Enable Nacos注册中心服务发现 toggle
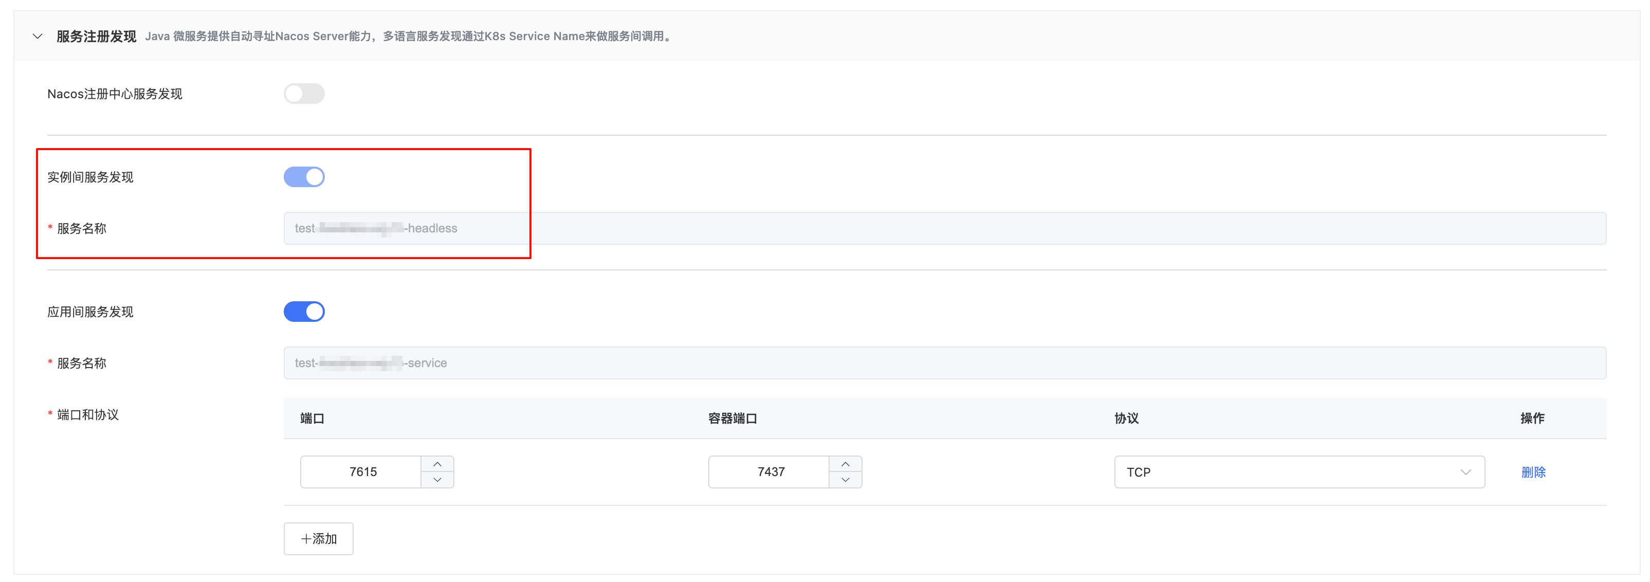 click(304, 94)
